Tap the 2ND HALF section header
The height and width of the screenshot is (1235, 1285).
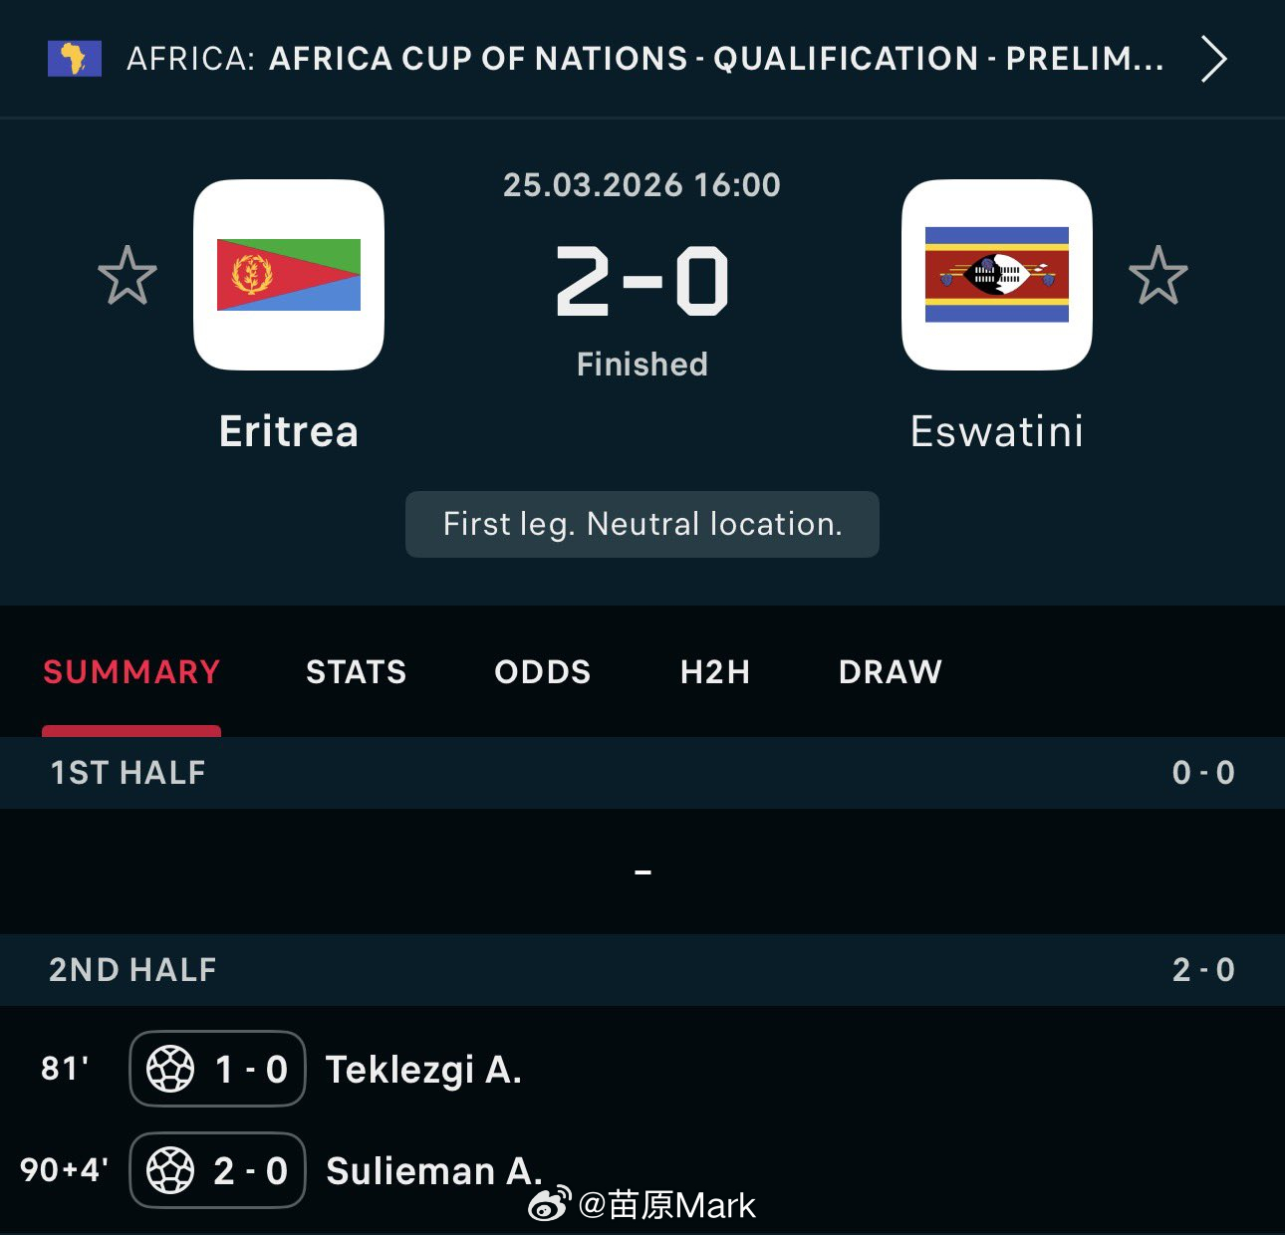[x=642, y=970]
